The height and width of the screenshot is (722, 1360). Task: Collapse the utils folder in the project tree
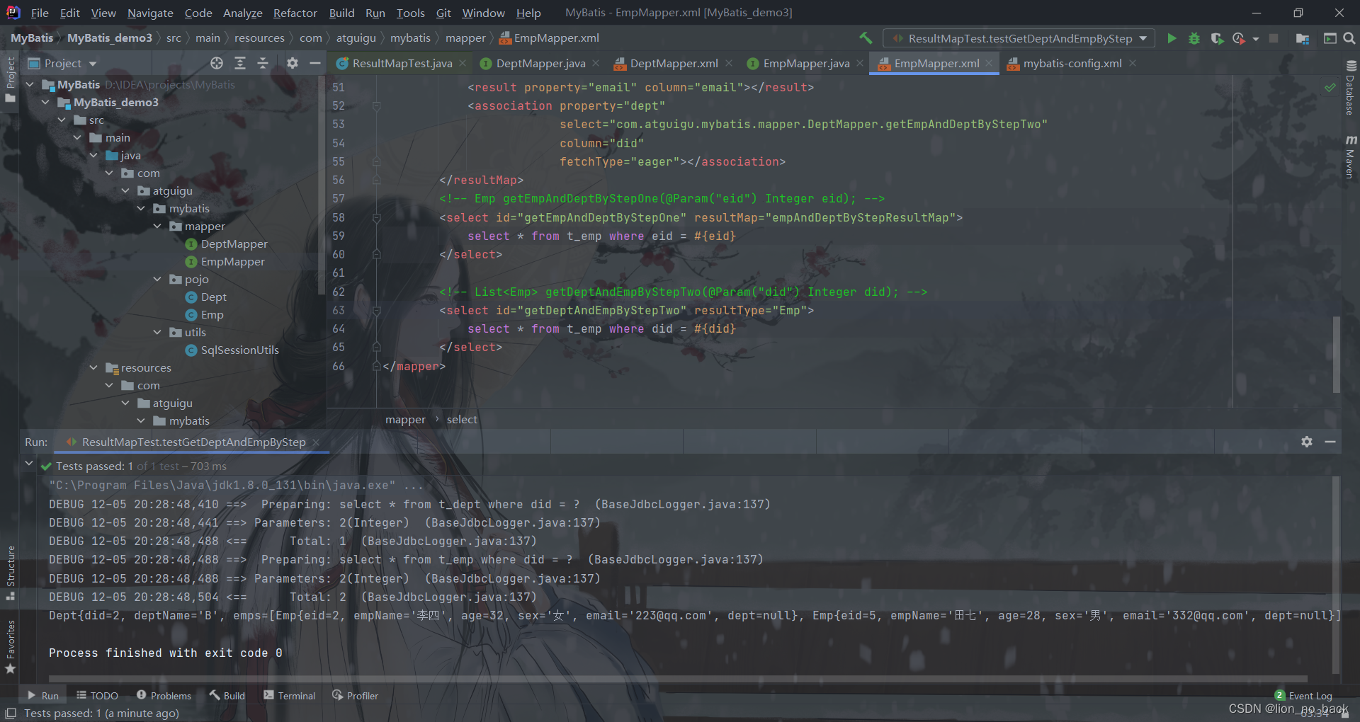(157, 333)
